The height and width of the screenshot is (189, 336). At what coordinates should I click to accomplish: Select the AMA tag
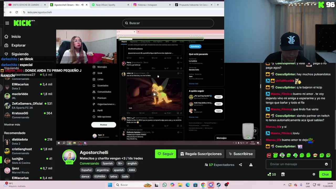[x=132, y=170]
